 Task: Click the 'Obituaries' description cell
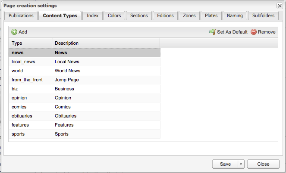tap(106, 116)
